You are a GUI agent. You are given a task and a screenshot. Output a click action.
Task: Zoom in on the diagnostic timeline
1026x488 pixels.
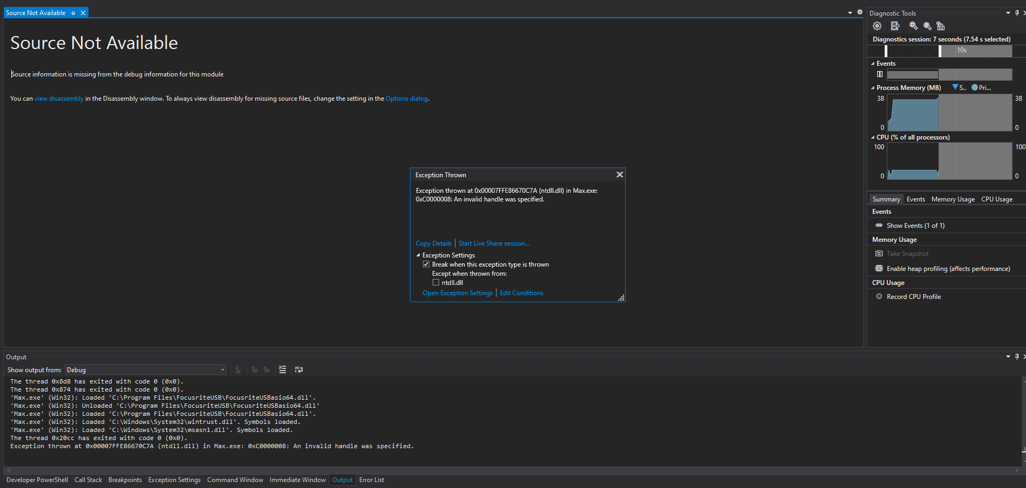point(913,26)
